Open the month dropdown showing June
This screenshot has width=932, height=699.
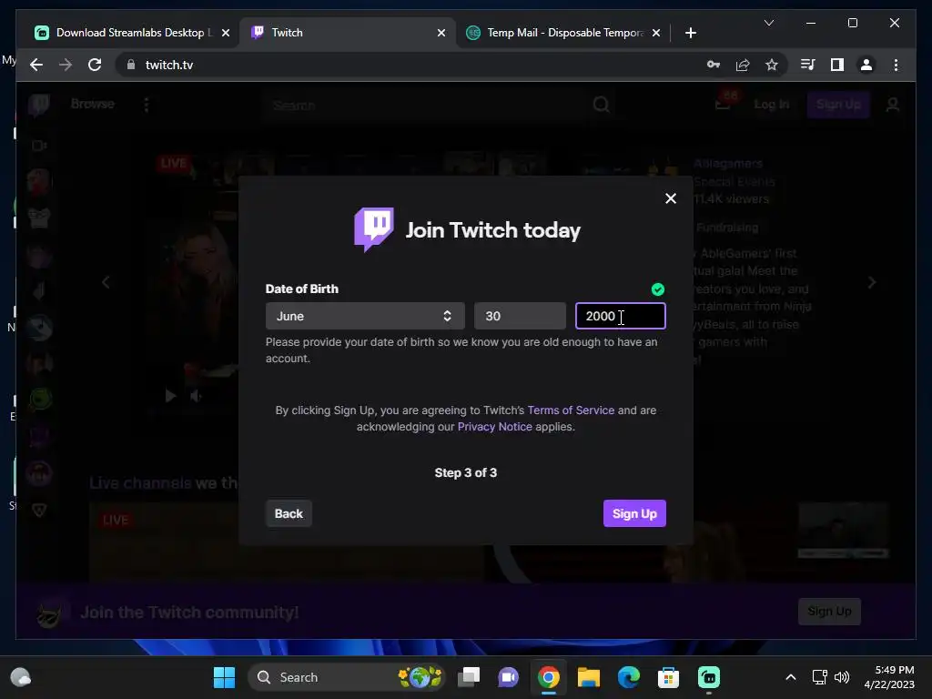(x=365, y=316)
